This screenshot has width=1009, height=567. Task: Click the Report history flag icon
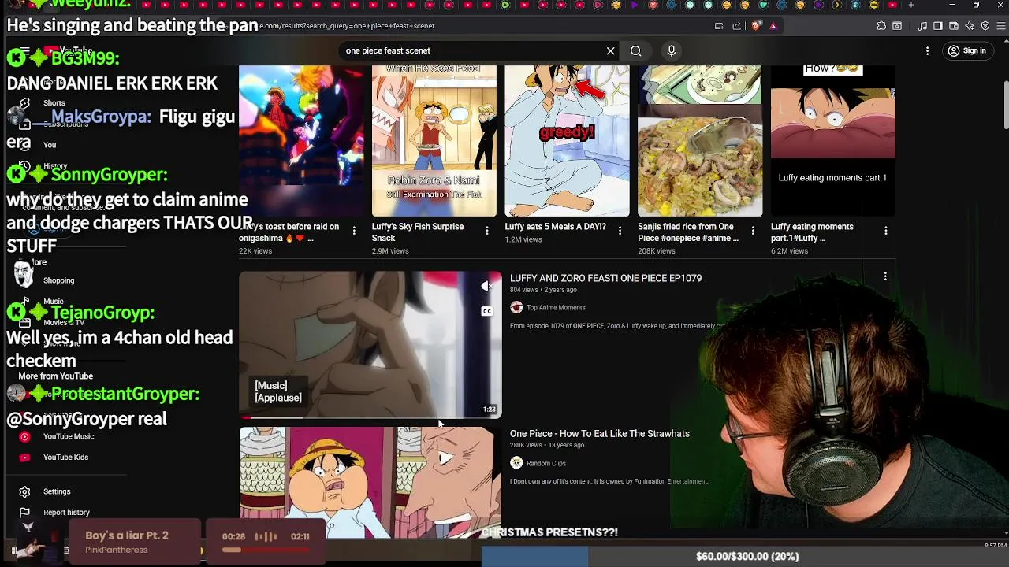pyautogui.click(x=24, y=513)
